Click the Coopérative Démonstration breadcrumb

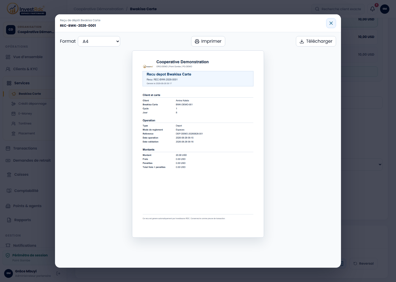point(98,9)
